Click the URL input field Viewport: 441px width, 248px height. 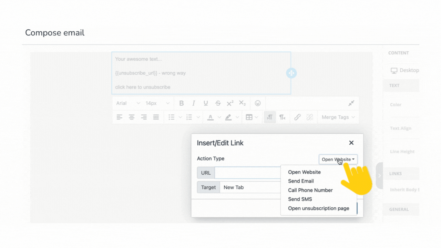coord(247,173)
